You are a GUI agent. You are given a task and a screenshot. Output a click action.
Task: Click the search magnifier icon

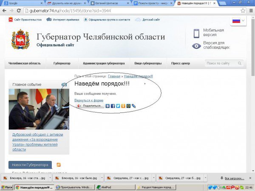pyautogui.click(x=240, y=63)
